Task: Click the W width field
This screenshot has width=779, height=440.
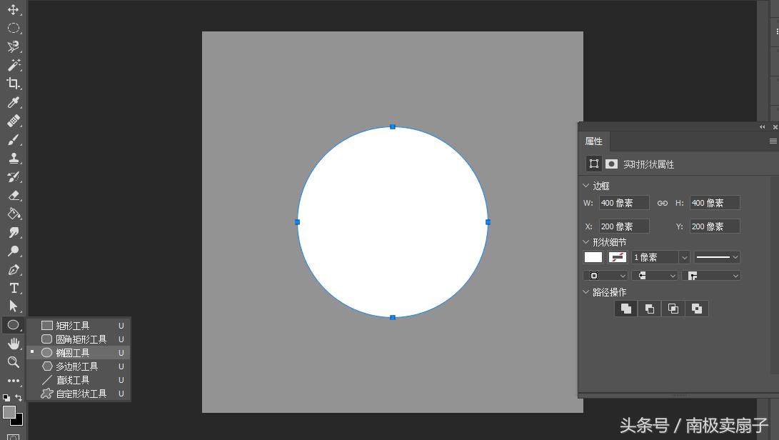Action: (x=624, y=203)
